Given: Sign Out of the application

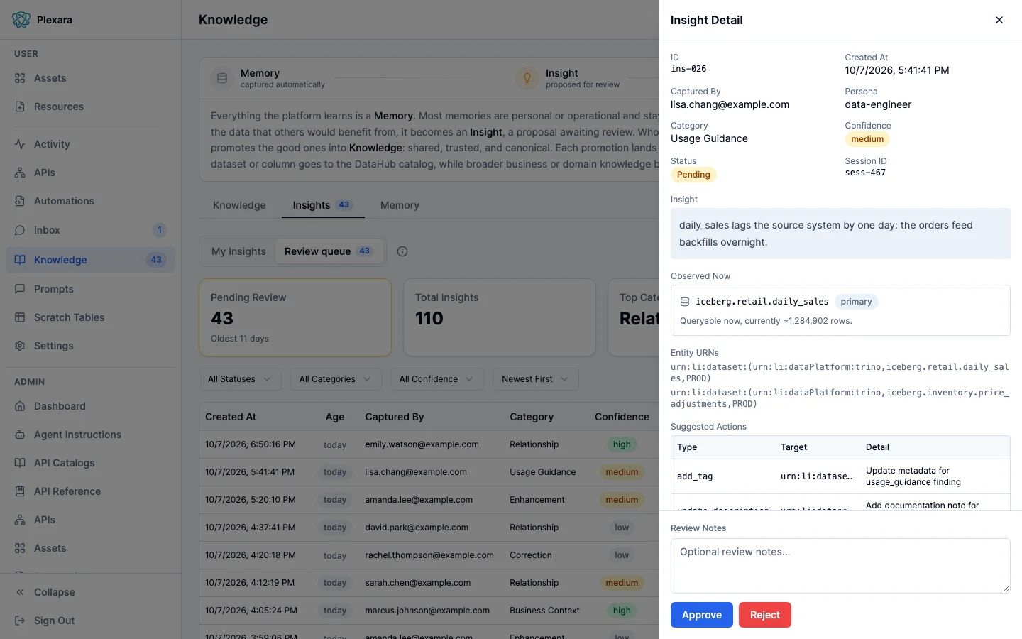Looking at the screenshot, I should pos(90,621).
